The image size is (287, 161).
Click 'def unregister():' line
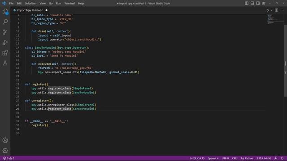click(x=39, y=101)
